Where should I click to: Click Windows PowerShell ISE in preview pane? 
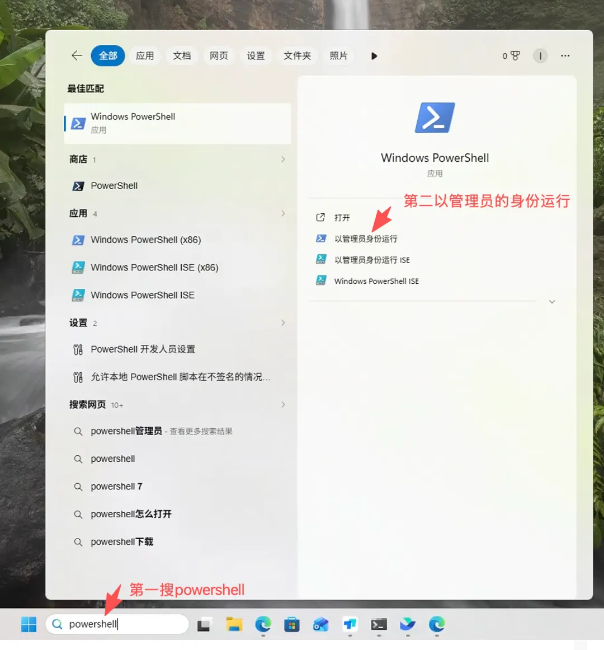click(x=376, y=281)
